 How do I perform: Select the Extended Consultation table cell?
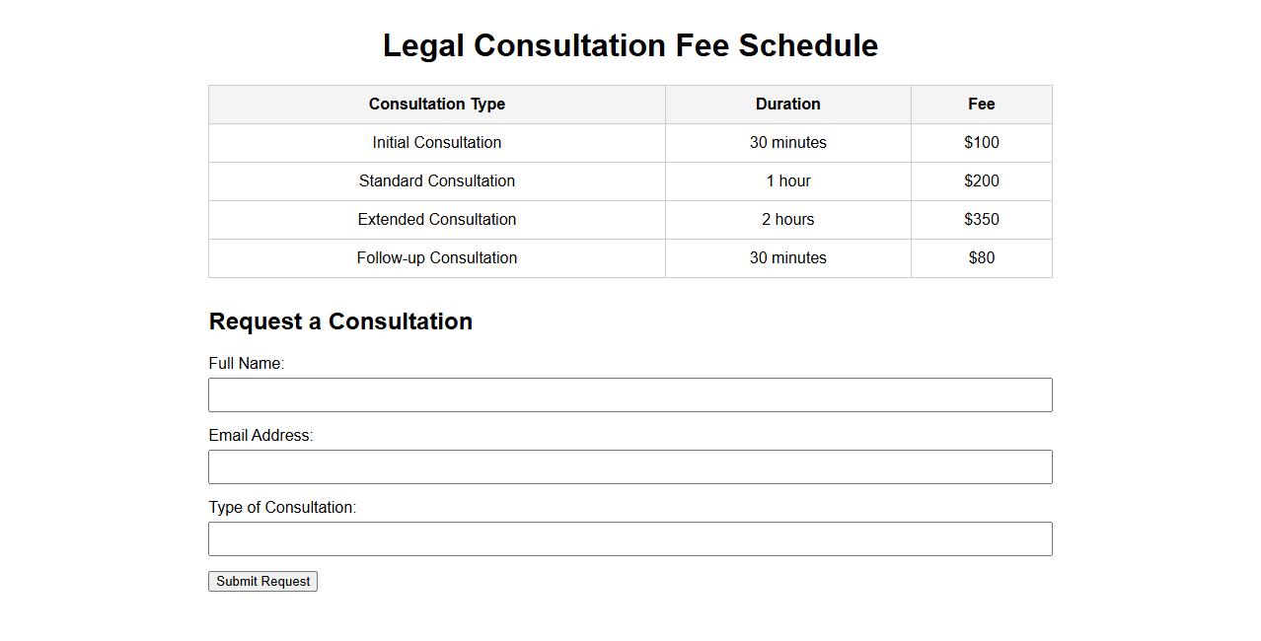point(436,220)
